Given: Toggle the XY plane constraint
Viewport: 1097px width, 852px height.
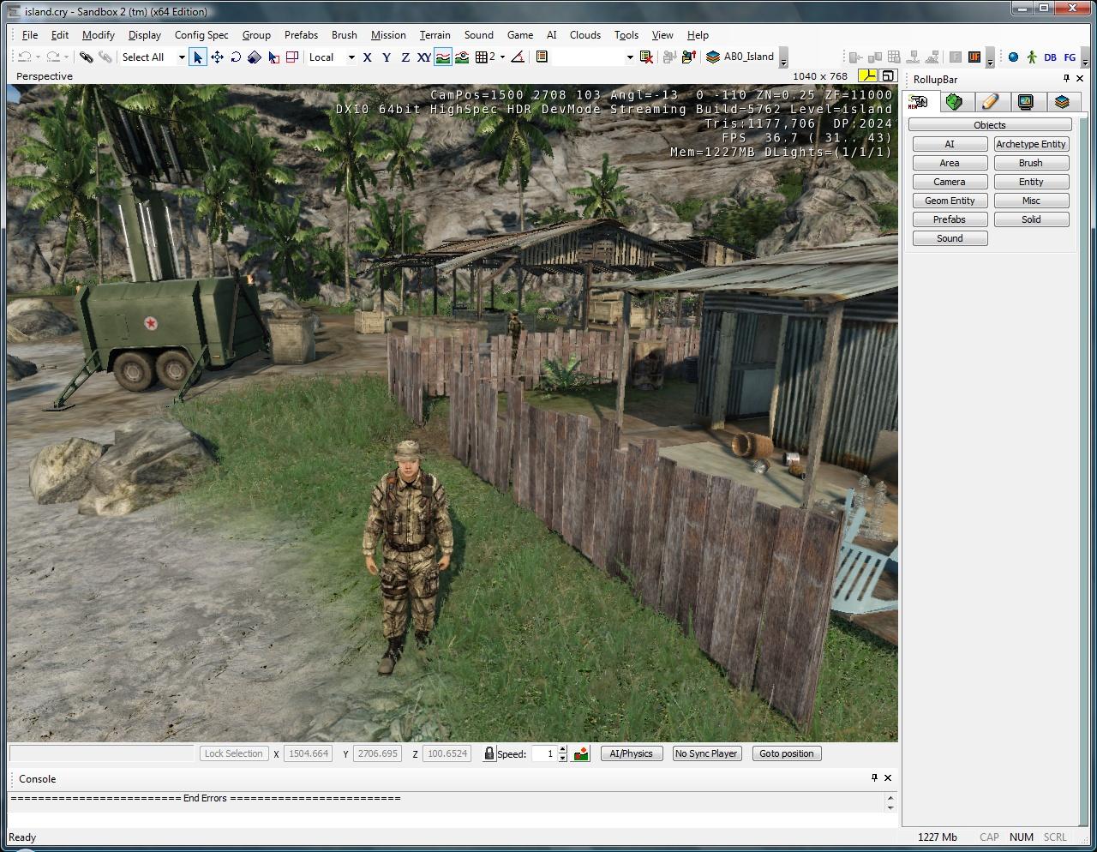Looking at the screenshot, I should click(423, 57).
